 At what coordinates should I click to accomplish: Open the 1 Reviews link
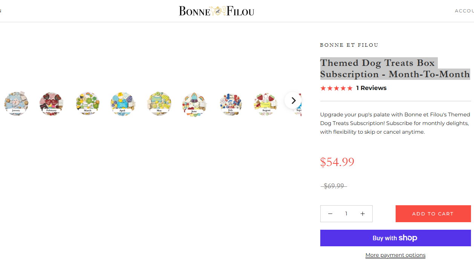[371, 88]
